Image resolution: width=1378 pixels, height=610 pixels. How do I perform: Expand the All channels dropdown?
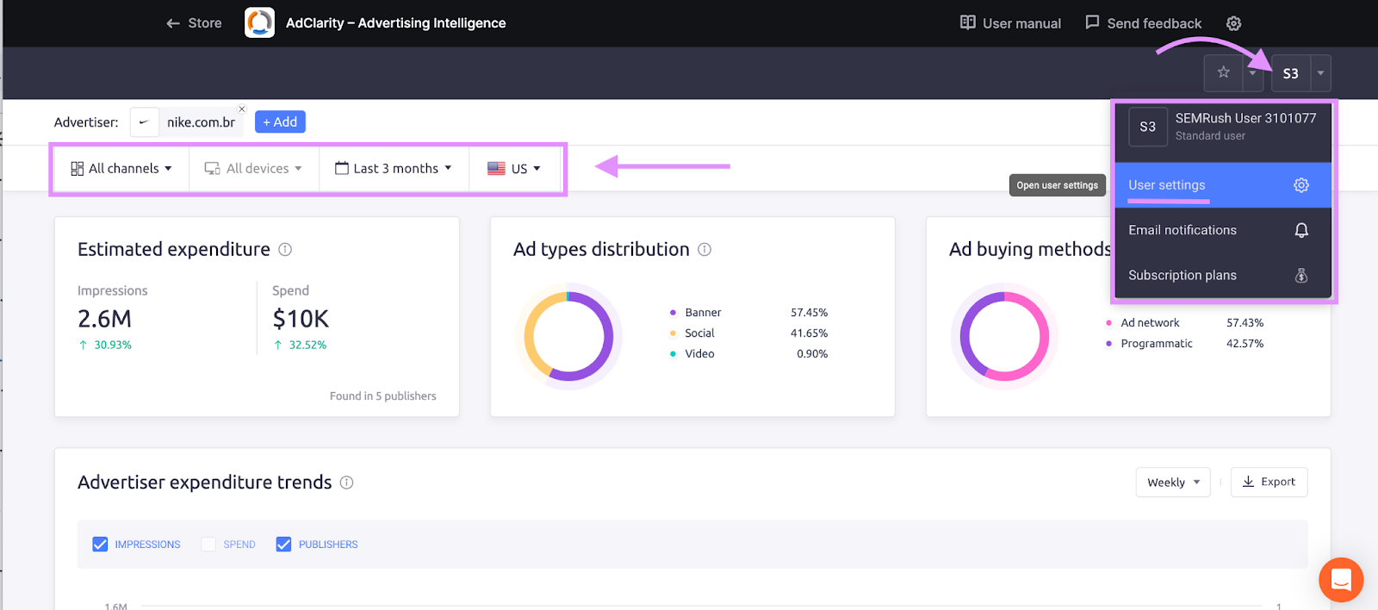tap(121, 169)
